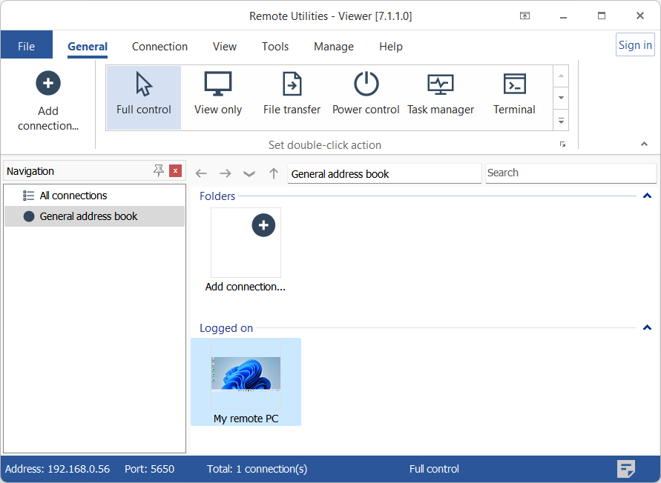Open notes icon in status bar

click(626, 469)
